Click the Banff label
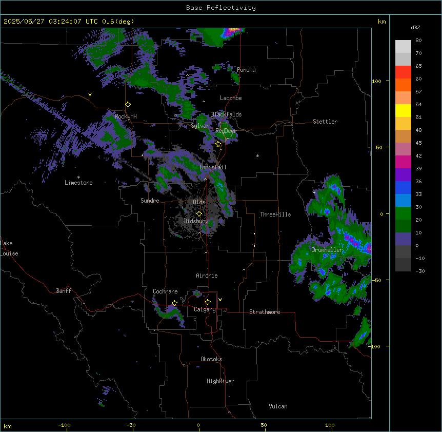Image resolution: width=442 pixels, height=432 pixels. (64, 291)
